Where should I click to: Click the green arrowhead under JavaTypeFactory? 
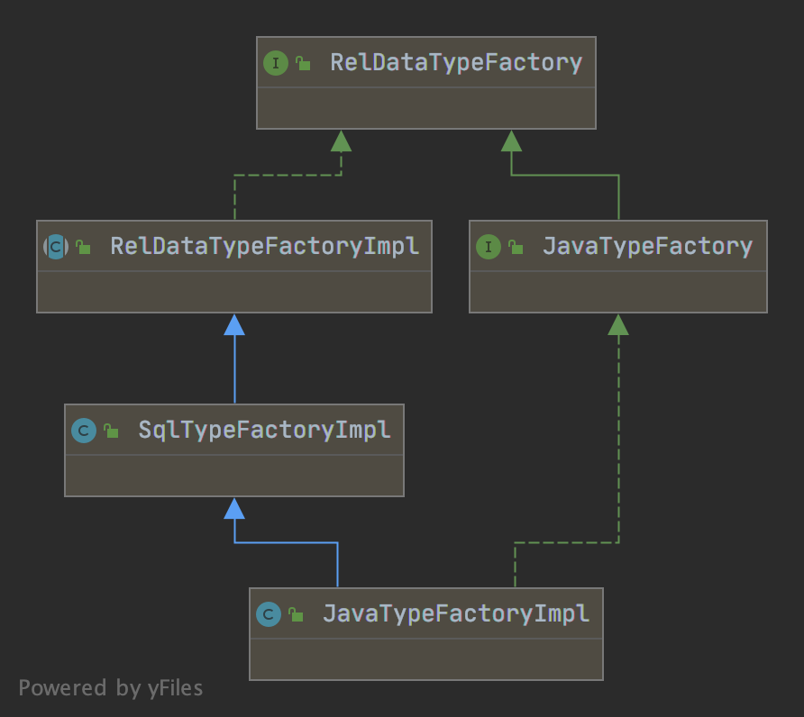pyautogui.click(x=618, y=324)
